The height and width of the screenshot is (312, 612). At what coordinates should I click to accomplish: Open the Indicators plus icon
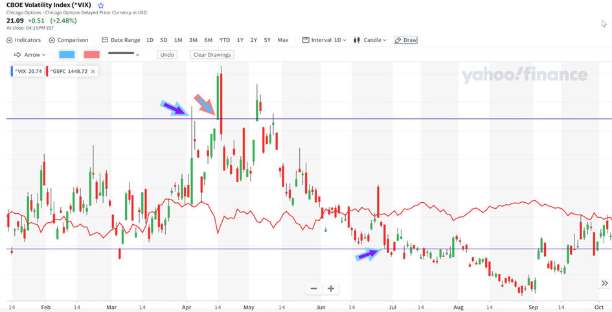click(x=10, y=40)
